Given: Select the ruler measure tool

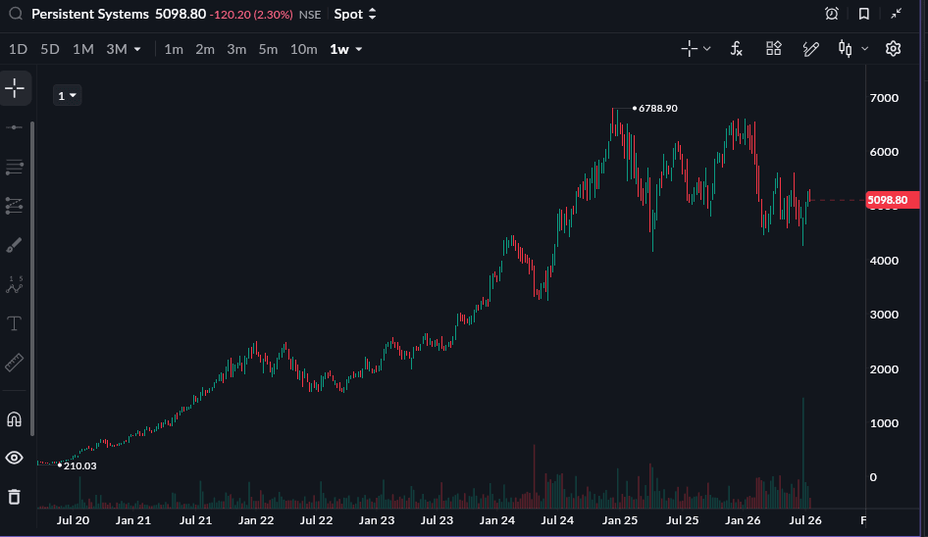Looking at the screenshot, I should pyautogui.click(x=14, y=362).
